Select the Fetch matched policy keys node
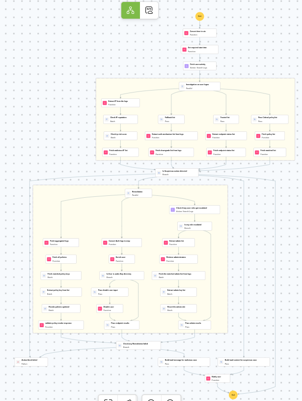Image resolution: width=302 pixels, height=401 pixels. (x=61, y=276)
